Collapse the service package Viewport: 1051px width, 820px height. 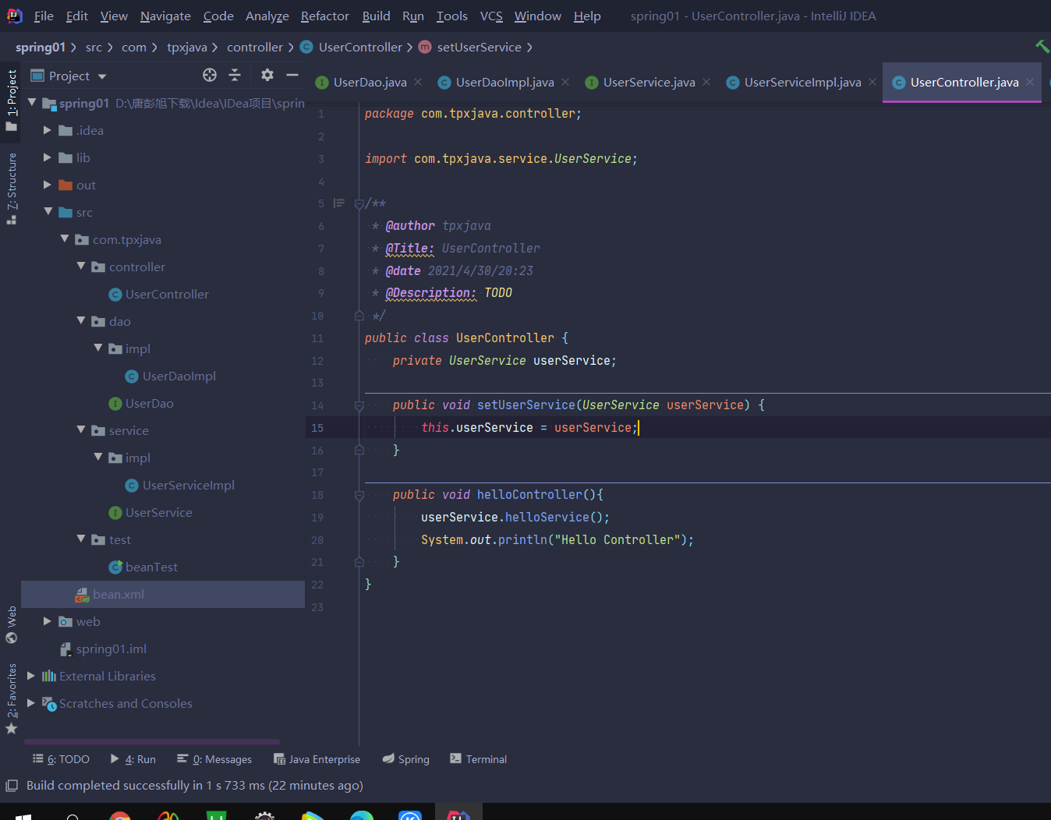click(81, 429)
